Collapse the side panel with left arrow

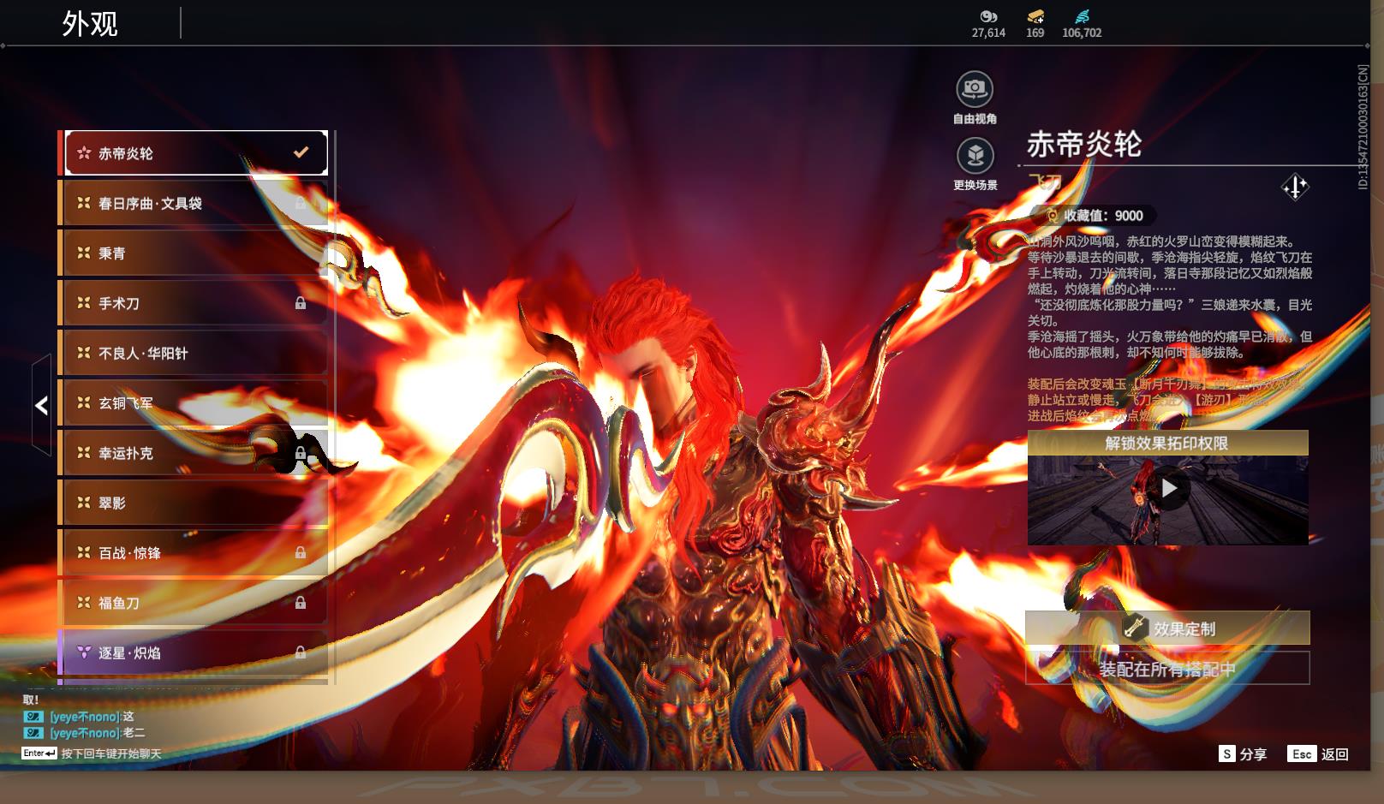(x=41, y=405)
